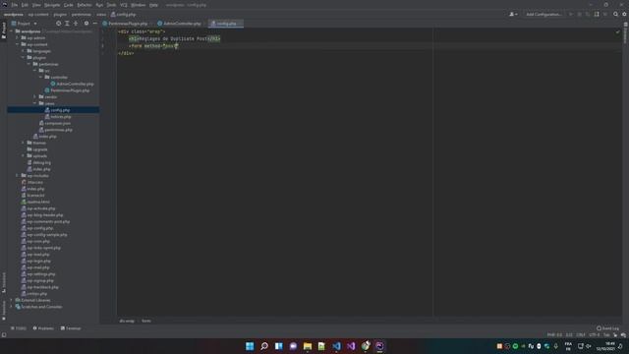The image size is (629, 354).
Task: Open Windows taskbar Search
Action: point(264,346)
